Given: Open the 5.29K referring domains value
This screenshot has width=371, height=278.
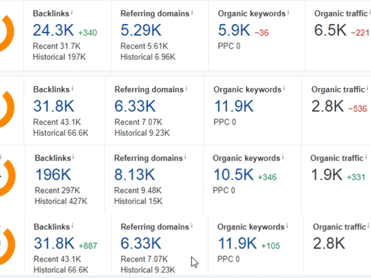Looking at the screenshot, I should click(x=141, y=30).
